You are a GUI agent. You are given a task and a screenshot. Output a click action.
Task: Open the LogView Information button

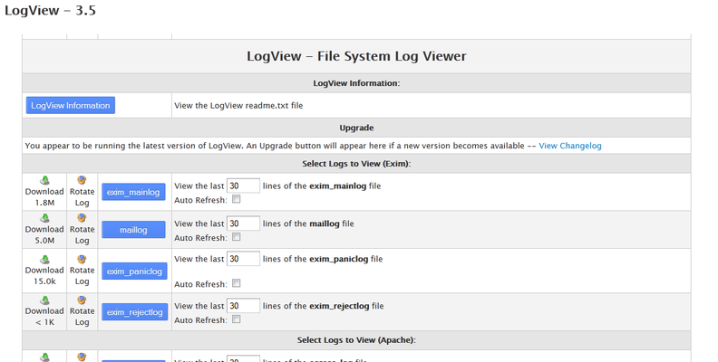coord(71,106)
